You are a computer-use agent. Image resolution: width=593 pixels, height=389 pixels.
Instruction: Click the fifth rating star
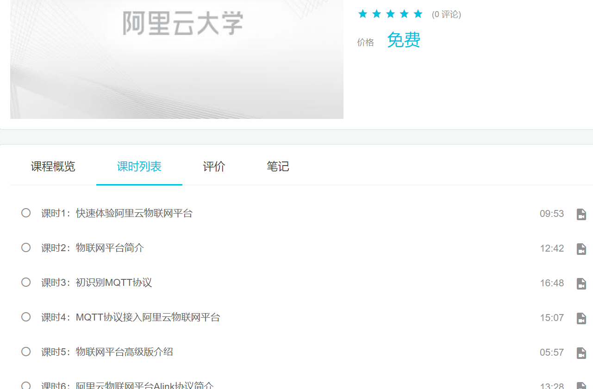(418, 14)
